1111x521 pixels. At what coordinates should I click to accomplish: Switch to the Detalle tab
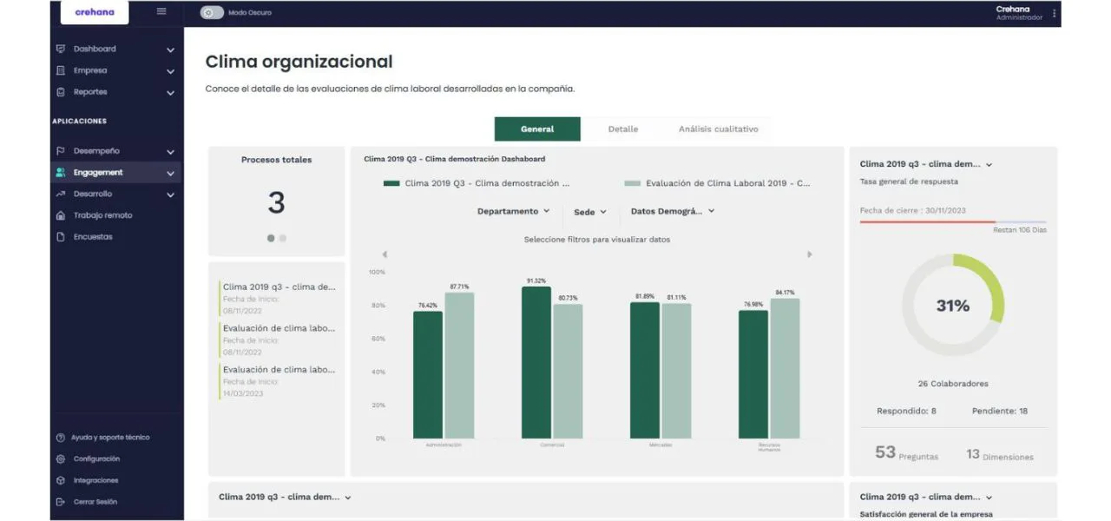point(621,129)
